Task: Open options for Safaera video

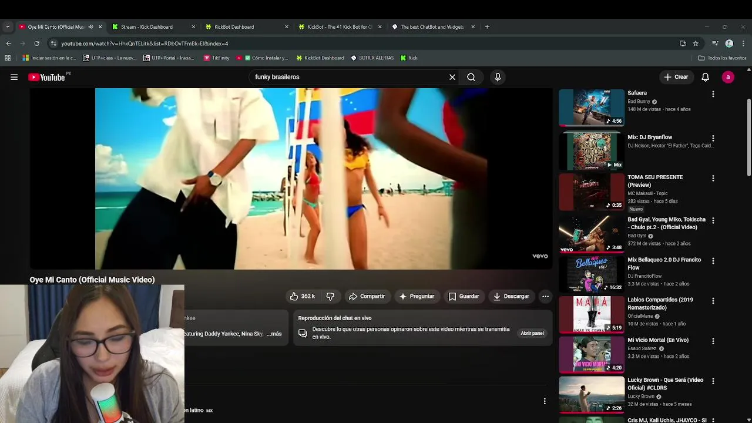Action: coord(713,94)
